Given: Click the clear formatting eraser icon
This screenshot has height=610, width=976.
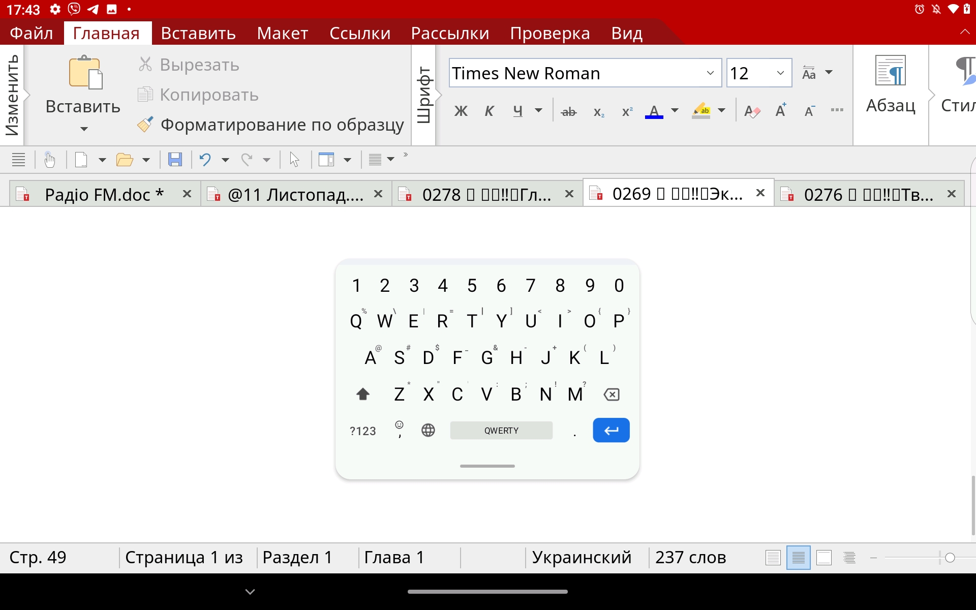Looking at the screenshot, I should [x=752, y=111].
